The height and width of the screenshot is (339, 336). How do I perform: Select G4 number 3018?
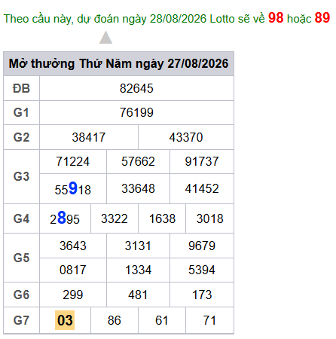tap(209, 218)
